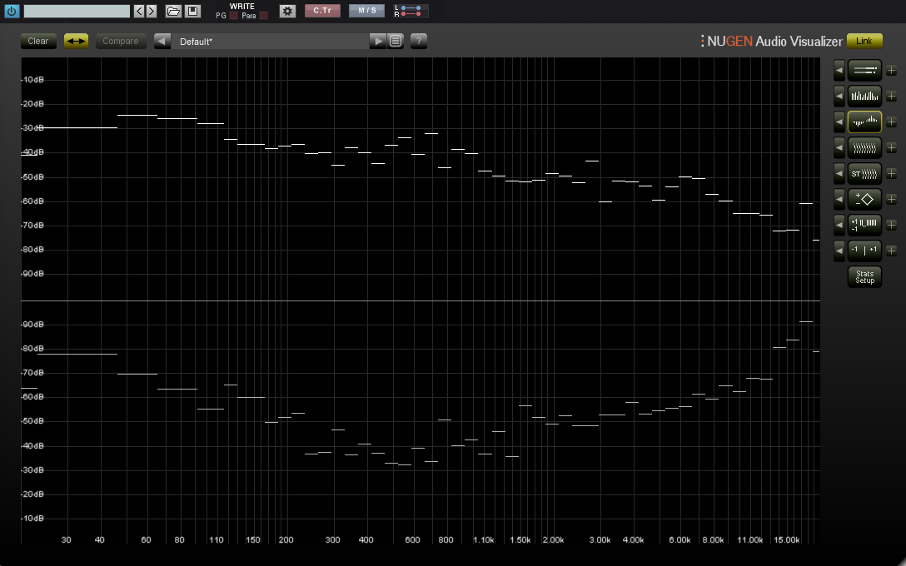
Task: Switch to C.Tr mode
Action: click(x=322, y=11)
